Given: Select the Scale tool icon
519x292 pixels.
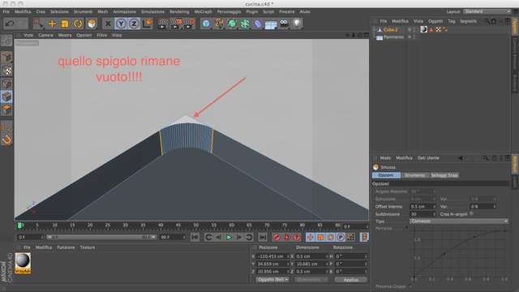Looking at the screenshot, I should (65, 24).
